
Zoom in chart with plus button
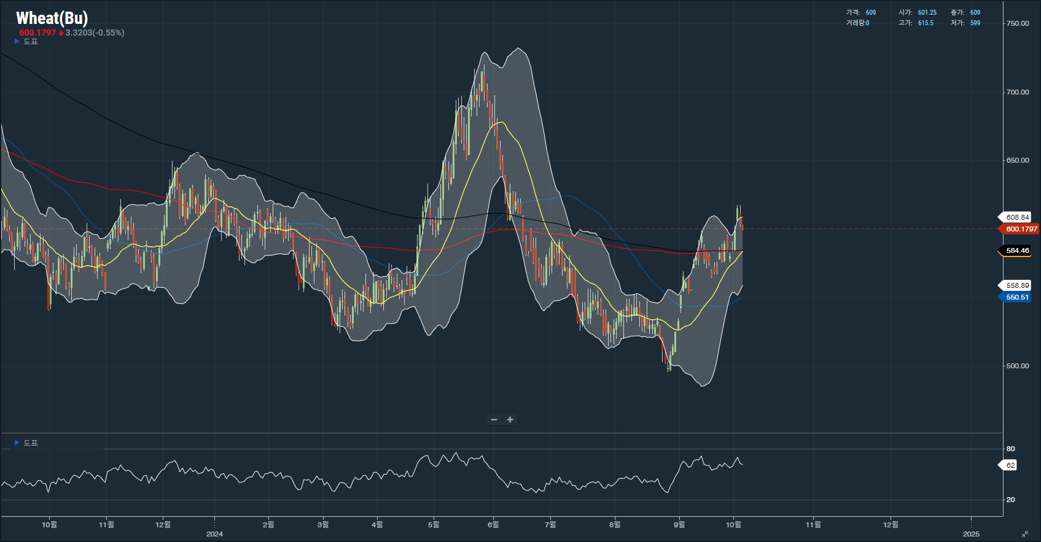coord(510,420)
